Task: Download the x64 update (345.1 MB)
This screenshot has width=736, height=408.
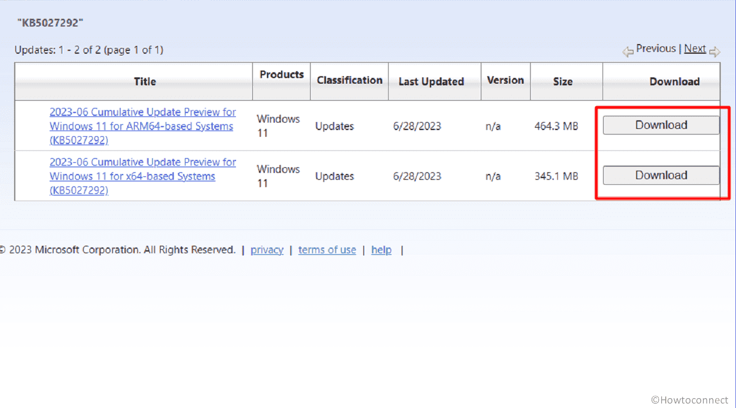Action: click(x=661, y=175)
